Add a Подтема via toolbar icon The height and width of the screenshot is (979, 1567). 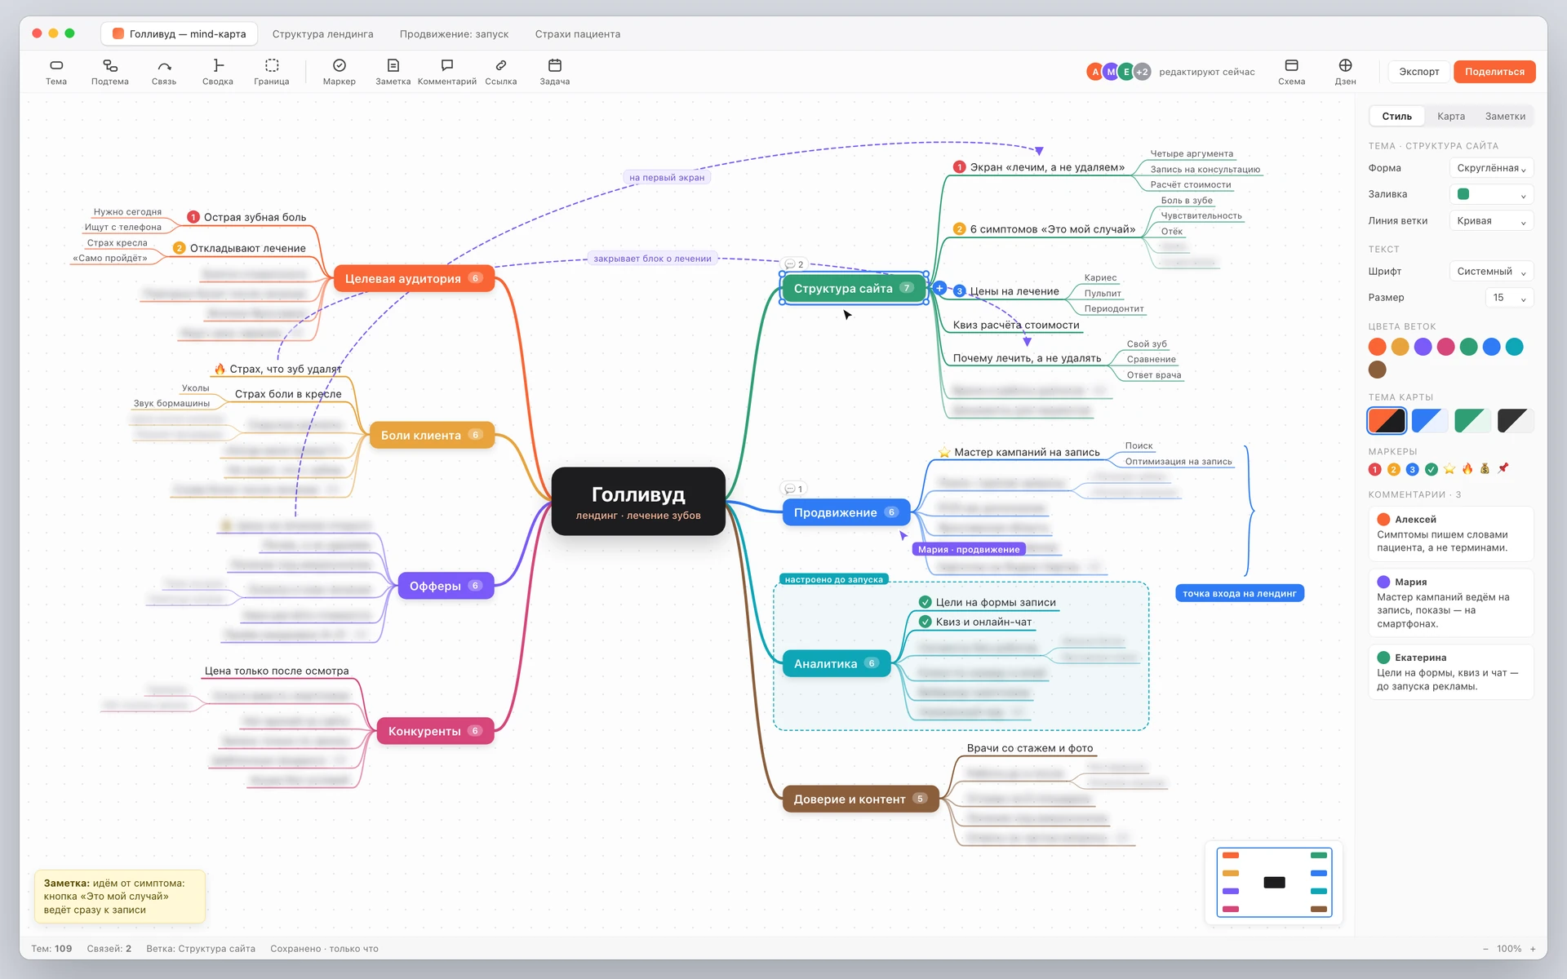coord(110,72)
